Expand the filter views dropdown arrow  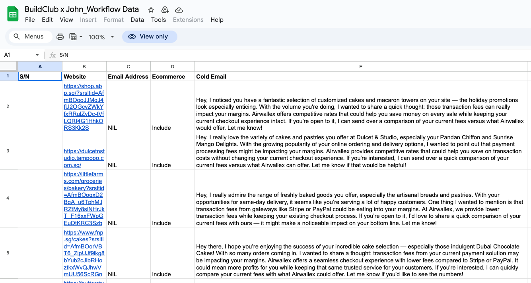tap(81, 37)
